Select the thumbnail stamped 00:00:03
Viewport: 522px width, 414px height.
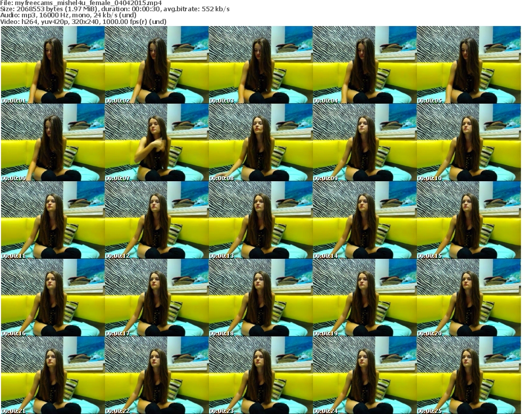pos(260,65)
